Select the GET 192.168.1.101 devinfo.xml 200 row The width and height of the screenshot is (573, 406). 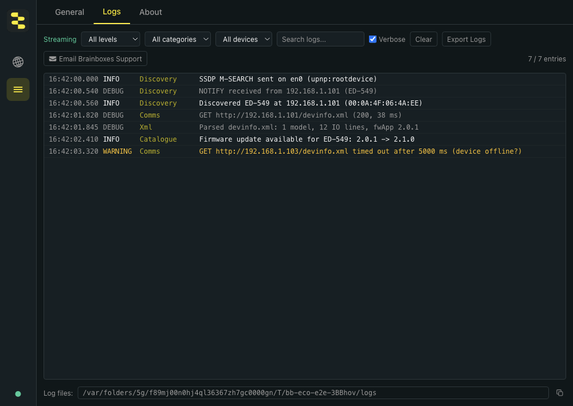click(305, 115)
